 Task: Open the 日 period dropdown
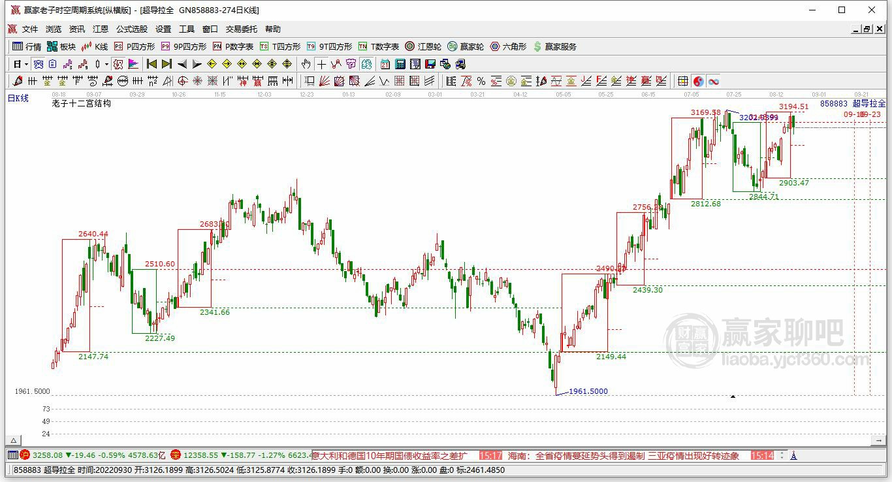pos(20,64)
